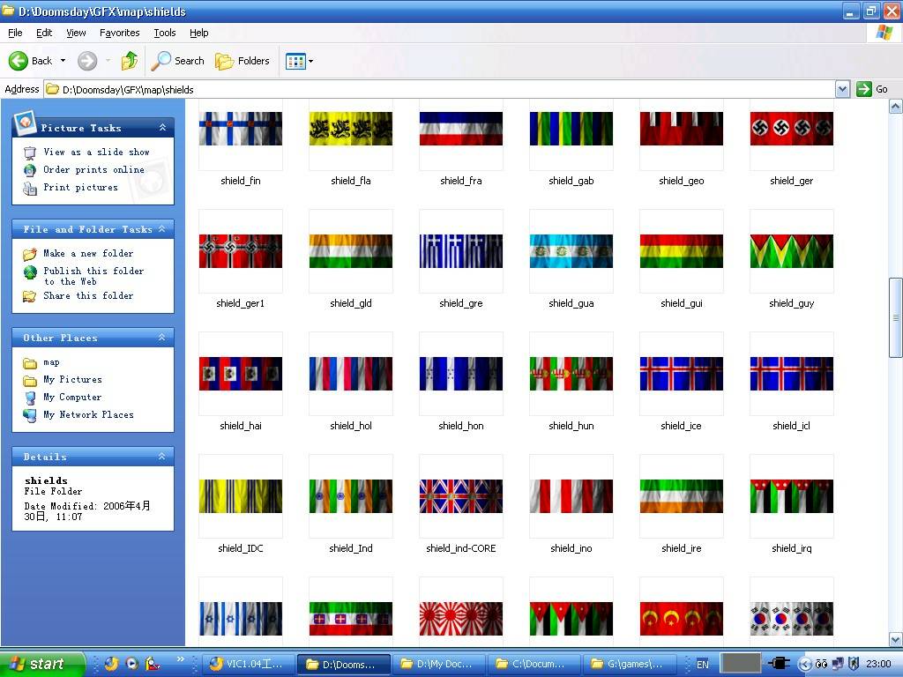Open the Search tool in toolbar
Viewport: 903px width, 677px height.
[177, 61]
